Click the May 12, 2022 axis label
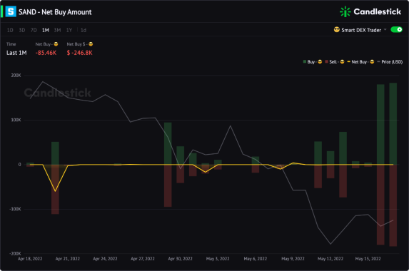The width and height of the screenshot is (409, 271). point(330,259)
